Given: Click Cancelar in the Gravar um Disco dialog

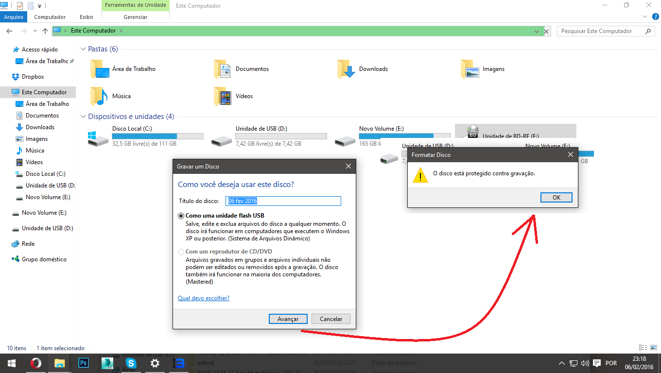Looking at the screenshot, I should point(331,319).
